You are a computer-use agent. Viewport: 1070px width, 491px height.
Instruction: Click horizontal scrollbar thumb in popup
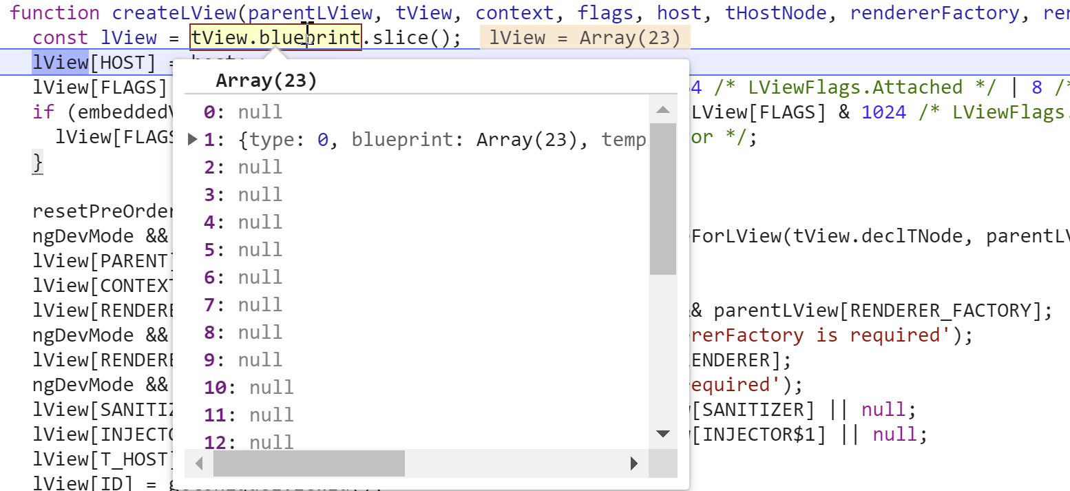[309, 463]
